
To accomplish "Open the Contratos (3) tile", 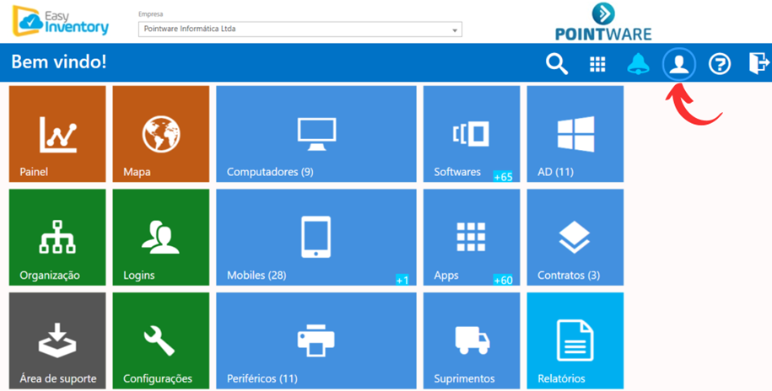I will 575,238.
